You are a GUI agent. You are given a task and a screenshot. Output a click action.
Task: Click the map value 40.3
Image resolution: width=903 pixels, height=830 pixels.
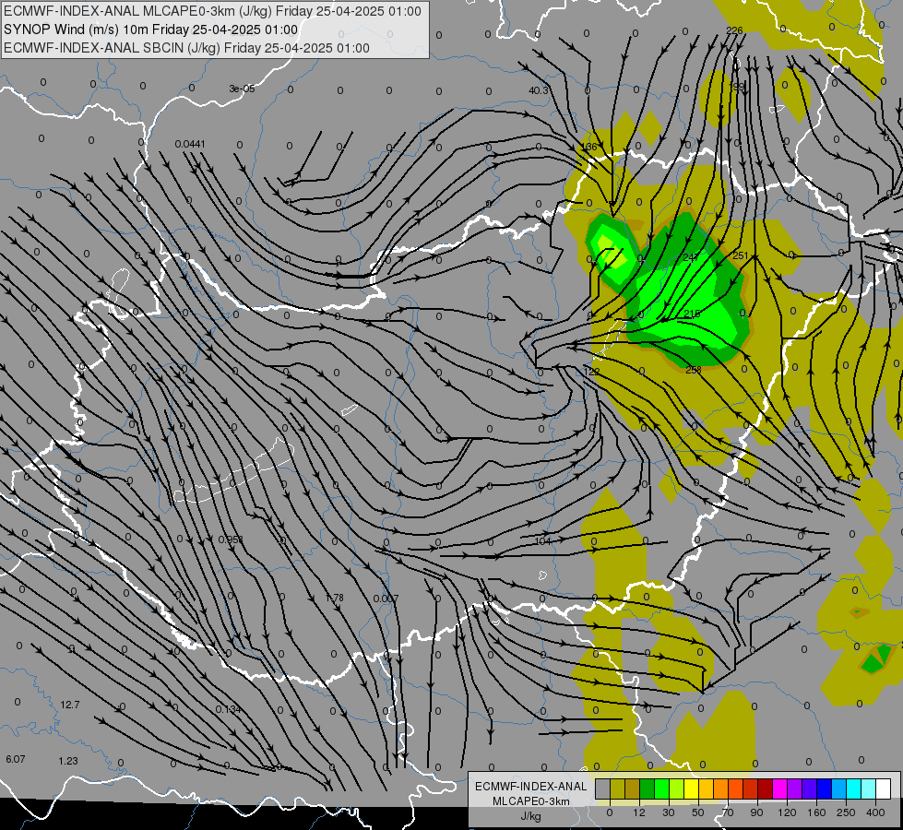pos(539,90)
